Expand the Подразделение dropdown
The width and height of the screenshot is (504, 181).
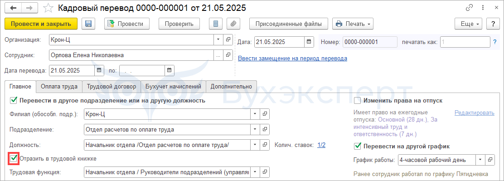pyautogui.click(x=255, y=129)
